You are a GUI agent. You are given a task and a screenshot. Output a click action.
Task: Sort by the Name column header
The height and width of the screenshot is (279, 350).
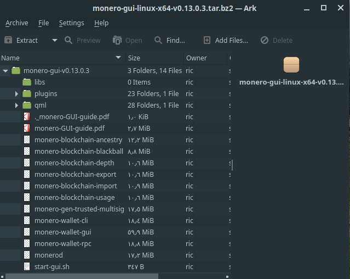(x=63, y=58)
